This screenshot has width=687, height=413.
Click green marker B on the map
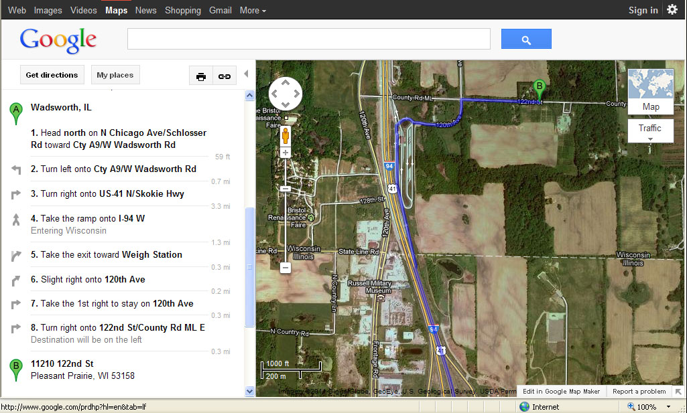click(x=540, y=90)
